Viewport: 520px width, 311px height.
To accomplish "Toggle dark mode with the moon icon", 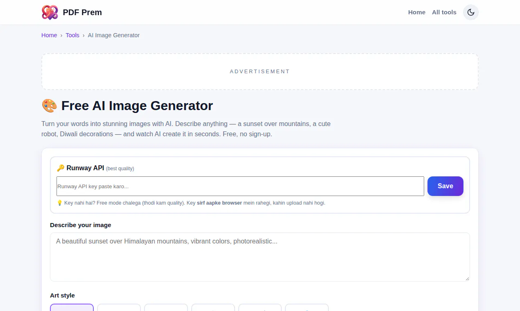I will click(x=471, y=12).
